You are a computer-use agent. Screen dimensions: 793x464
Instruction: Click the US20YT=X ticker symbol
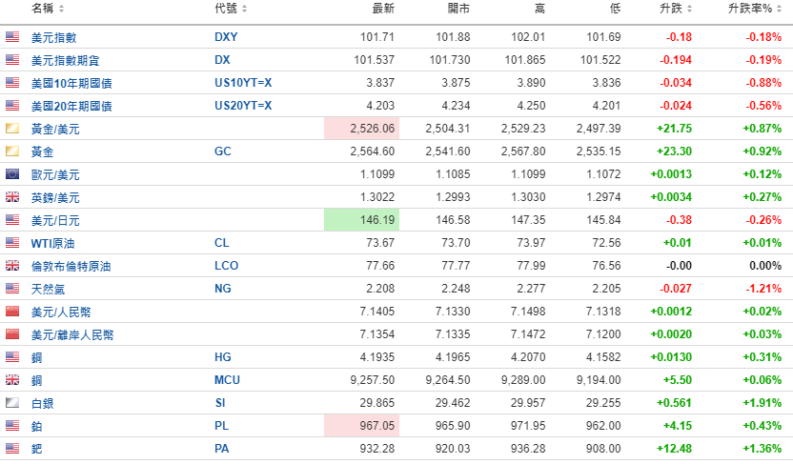pyautogui.click(x=243, y=106)
